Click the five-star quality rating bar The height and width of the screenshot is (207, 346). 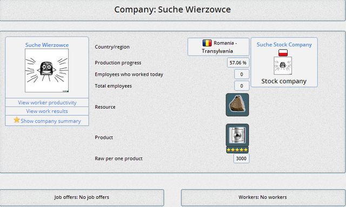coord(237,150)
